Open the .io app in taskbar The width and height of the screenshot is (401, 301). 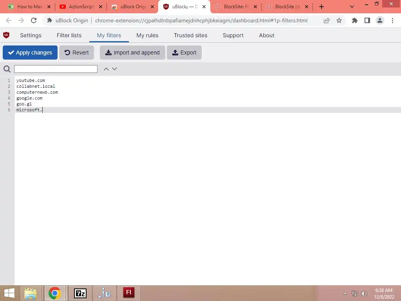point(105,293)
